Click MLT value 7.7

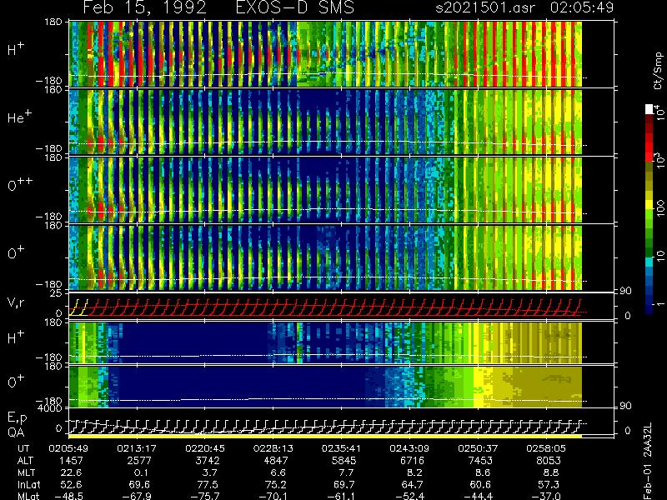[346, 472]
